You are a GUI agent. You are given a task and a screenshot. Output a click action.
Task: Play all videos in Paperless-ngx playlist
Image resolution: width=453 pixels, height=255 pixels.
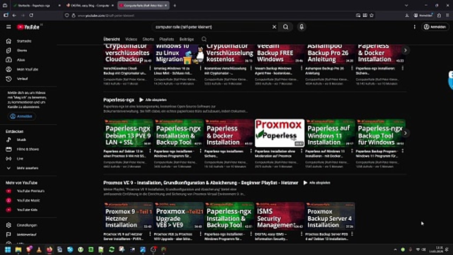153,100
